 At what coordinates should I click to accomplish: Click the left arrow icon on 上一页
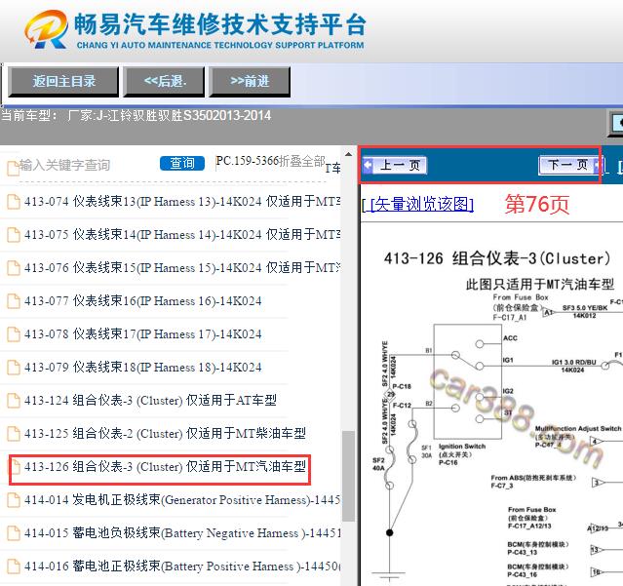coord(369,165)
